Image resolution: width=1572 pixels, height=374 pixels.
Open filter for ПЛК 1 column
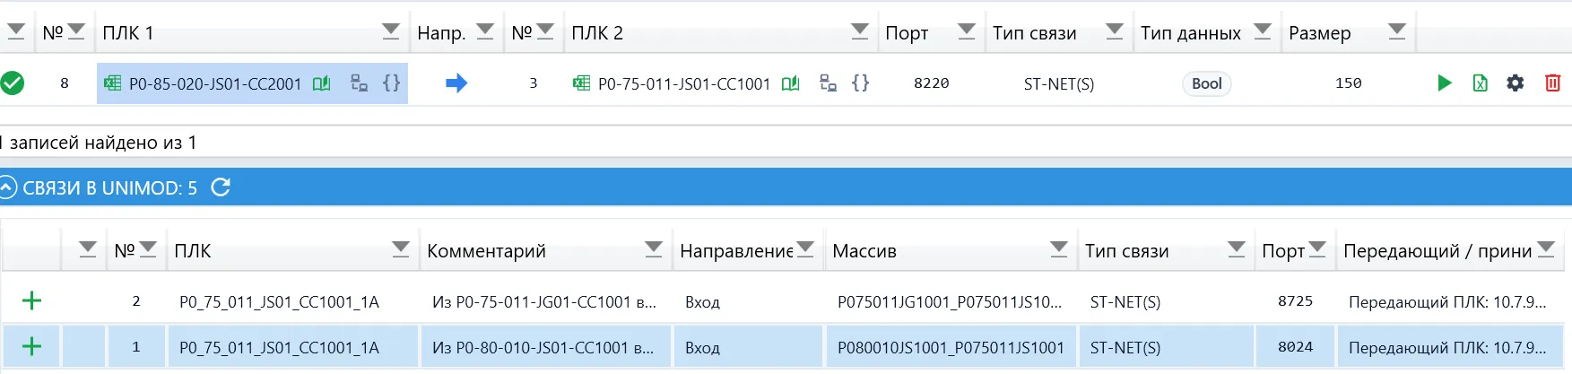click(x=391, y=32)
